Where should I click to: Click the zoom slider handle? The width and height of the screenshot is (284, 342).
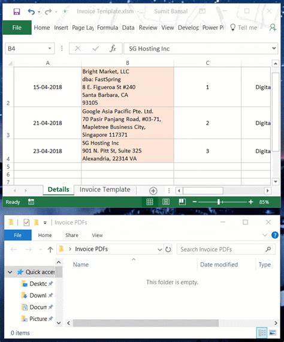coord(219,202)
